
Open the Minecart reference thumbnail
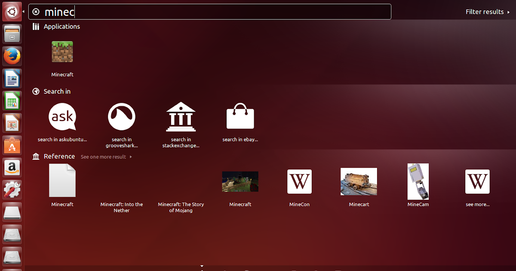359,182
